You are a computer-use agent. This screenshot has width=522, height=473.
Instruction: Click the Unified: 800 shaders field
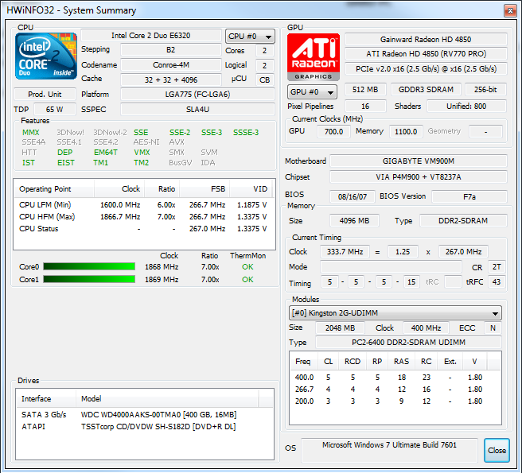pyautogui.click(x=466, y=106)
